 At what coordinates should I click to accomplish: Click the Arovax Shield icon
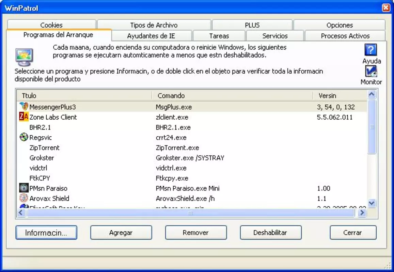tap(24, 198)
